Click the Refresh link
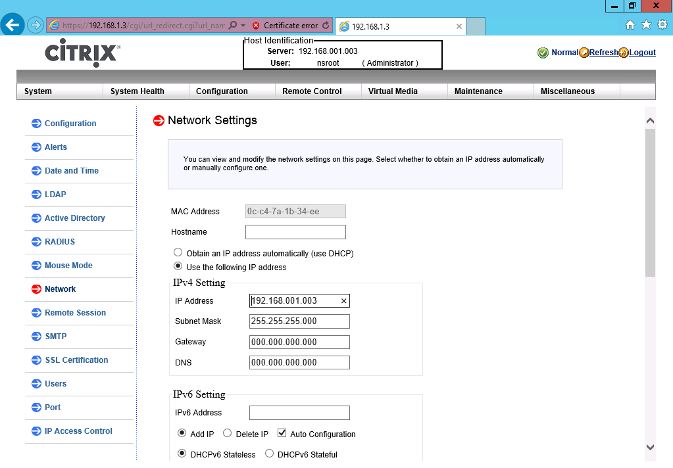Image resolution: width=673 pixels, height=468 pixels. point(603,53)
